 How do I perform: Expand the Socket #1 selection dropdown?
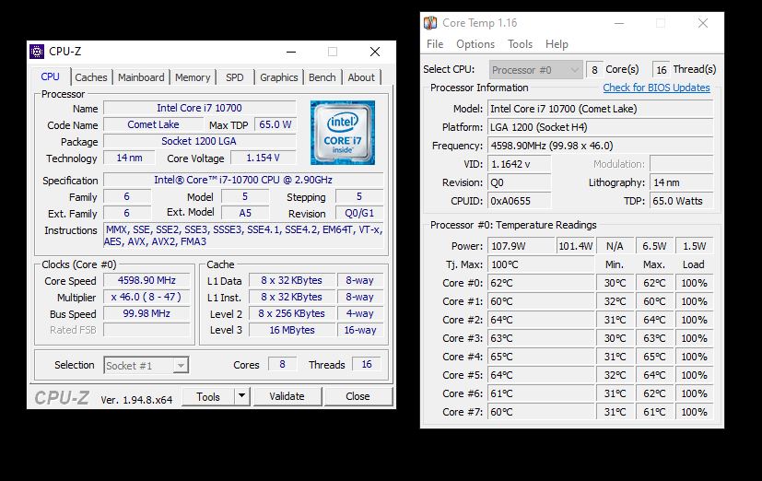click(181, 366)
